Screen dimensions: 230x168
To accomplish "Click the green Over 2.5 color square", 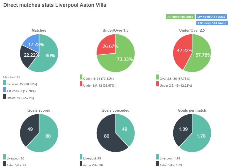I will (157, 78).
